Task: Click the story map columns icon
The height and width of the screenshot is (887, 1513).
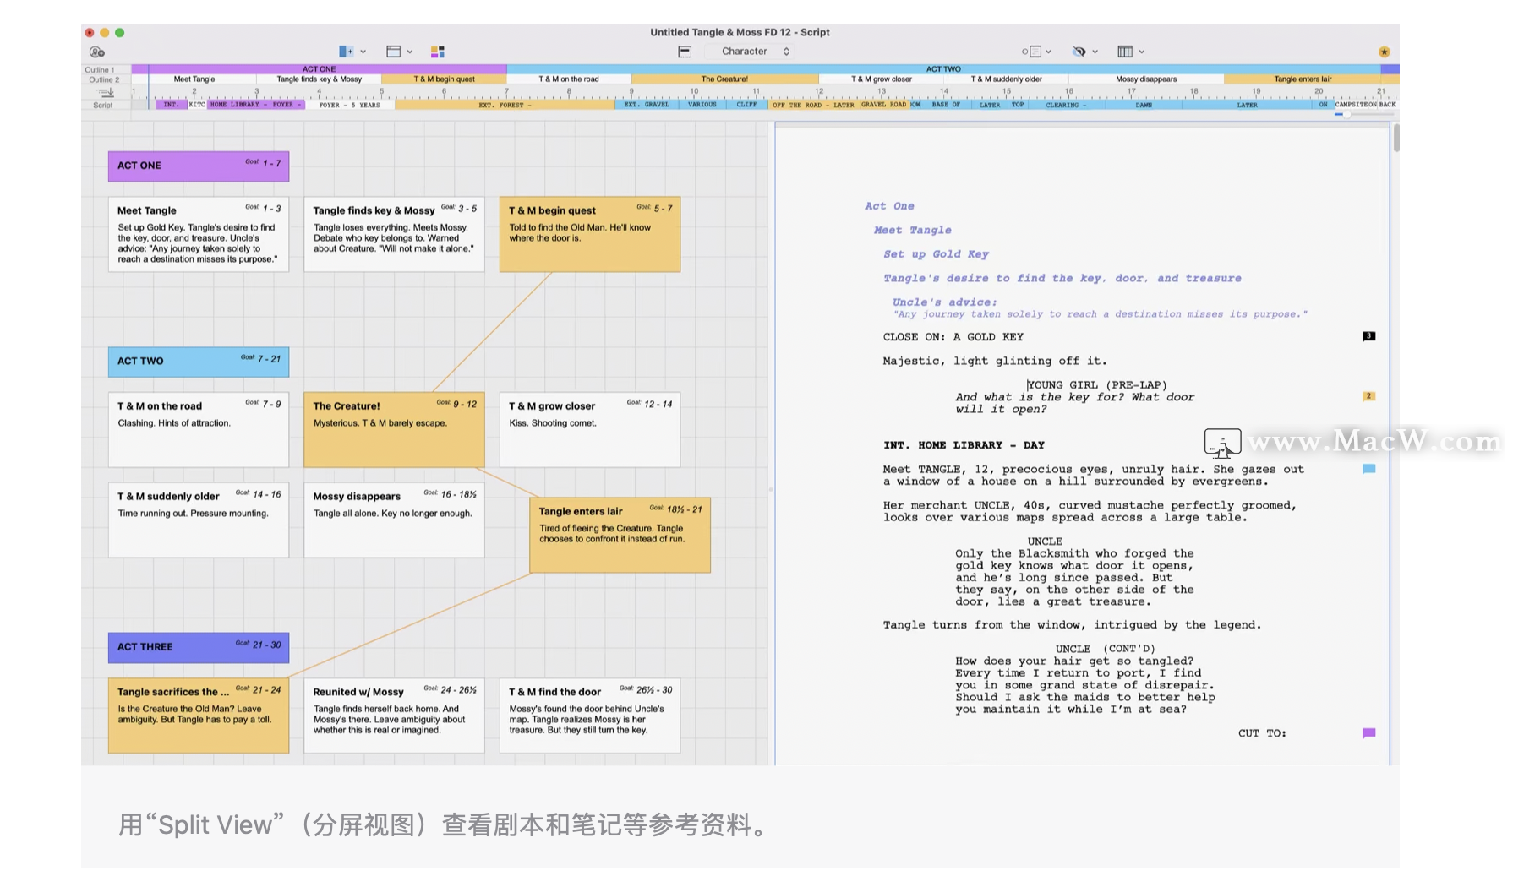Action: tap(1125, 52)
